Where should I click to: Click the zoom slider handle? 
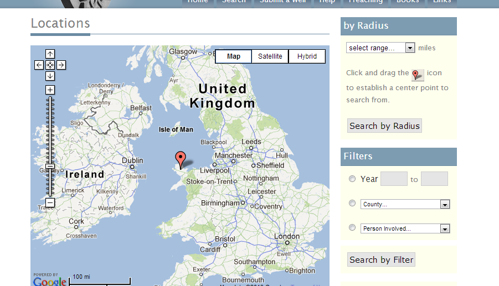point(50,166)
